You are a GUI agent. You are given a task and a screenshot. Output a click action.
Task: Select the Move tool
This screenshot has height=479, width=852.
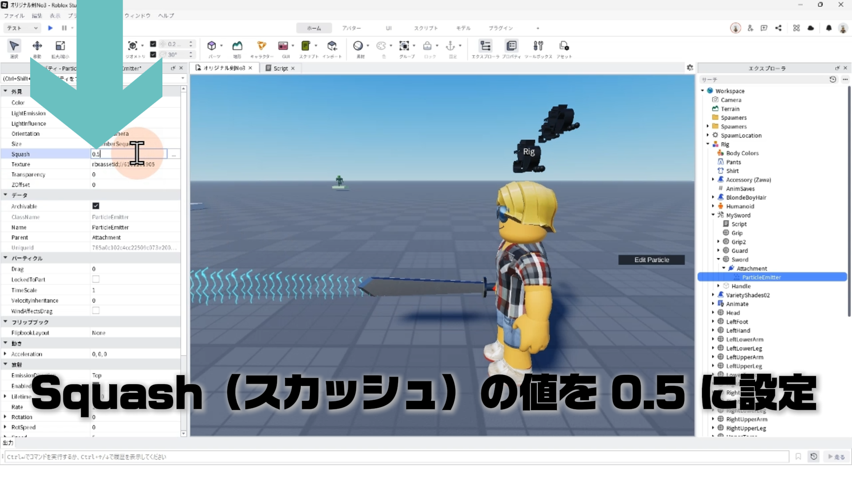37,46
